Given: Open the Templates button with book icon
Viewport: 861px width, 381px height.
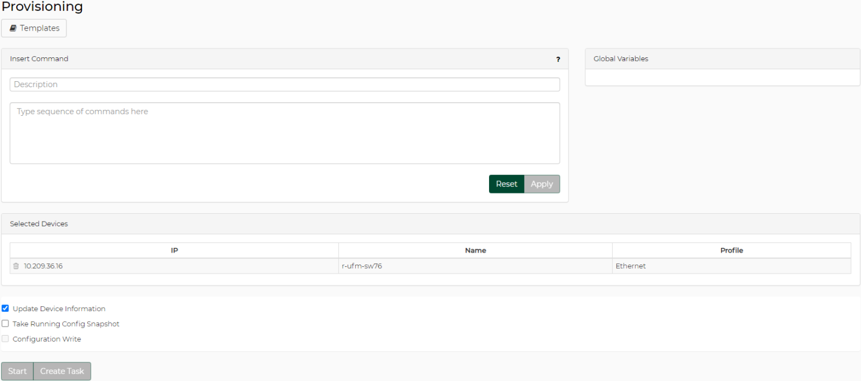Looking at the screenshot, I should pyautogui.click(x=34, y=28).
